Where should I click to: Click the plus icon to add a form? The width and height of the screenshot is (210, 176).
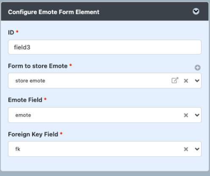(197, 67)
